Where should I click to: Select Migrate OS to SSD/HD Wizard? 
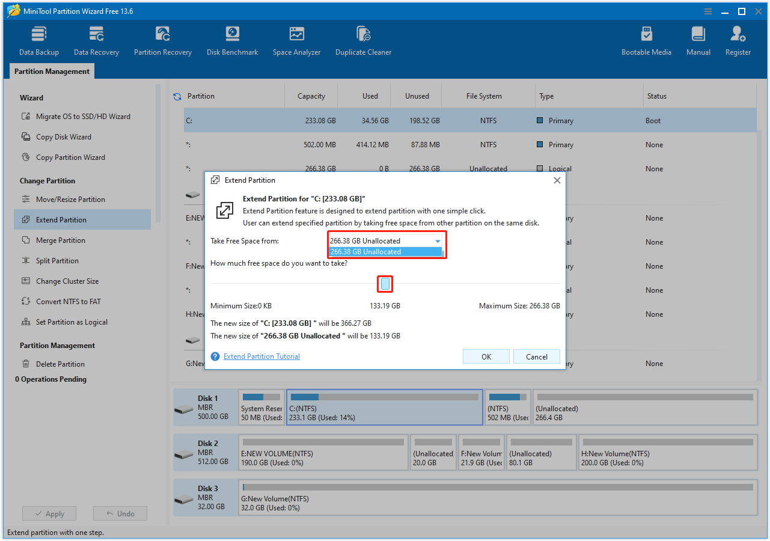click(82, 117)
